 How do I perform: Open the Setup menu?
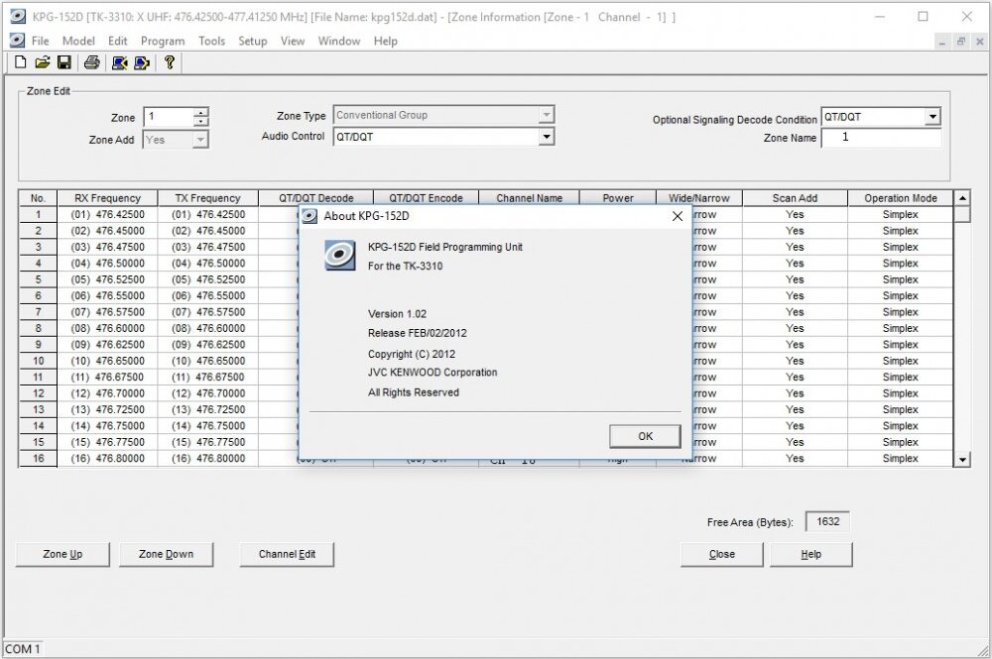tap(252, 41)
